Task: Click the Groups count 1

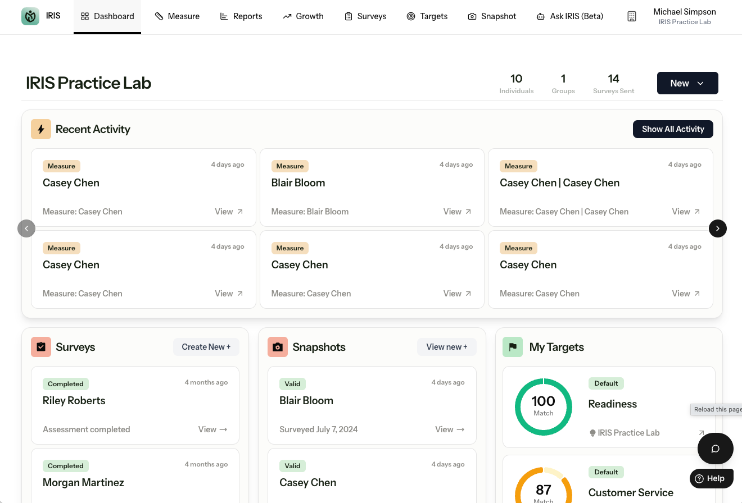Action: (563, 79)
